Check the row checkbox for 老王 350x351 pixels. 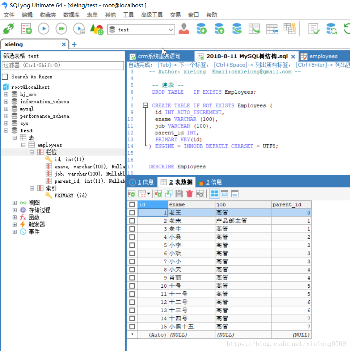click(x=132, y=213)
